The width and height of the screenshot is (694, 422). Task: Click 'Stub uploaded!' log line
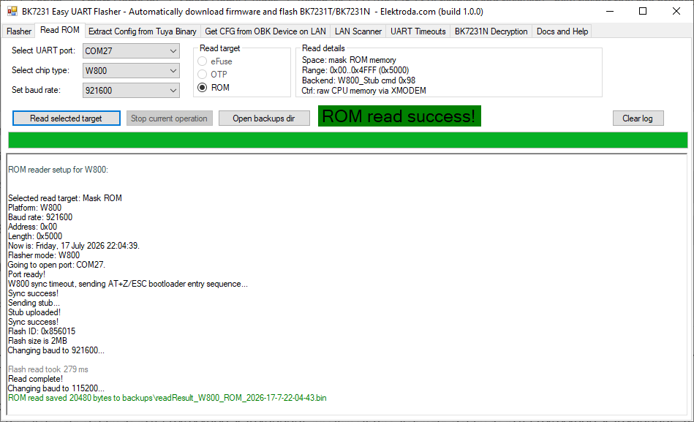pyautogui.click(x=34, y=312)
